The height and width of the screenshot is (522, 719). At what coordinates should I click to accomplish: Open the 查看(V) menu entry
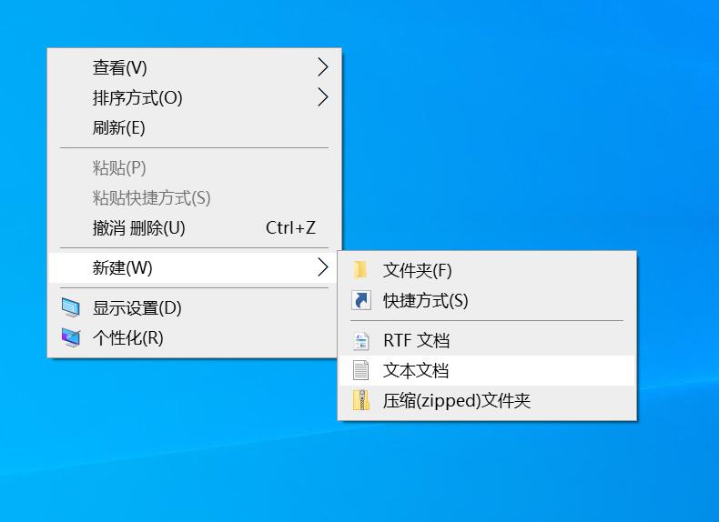pyautogui.click(x=195, y=67)
